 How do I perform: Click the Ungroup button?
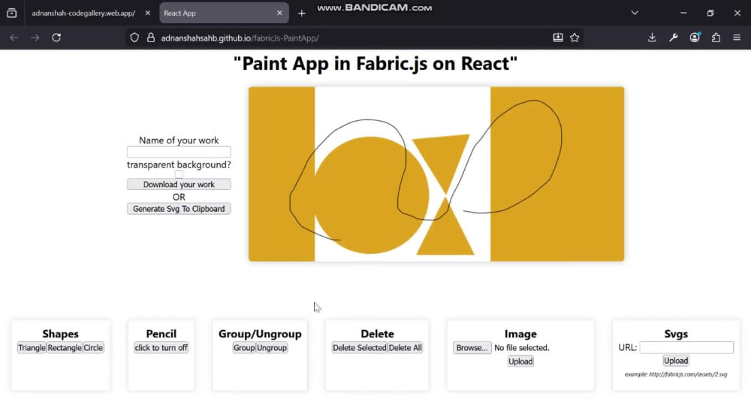tap(272, 348)
